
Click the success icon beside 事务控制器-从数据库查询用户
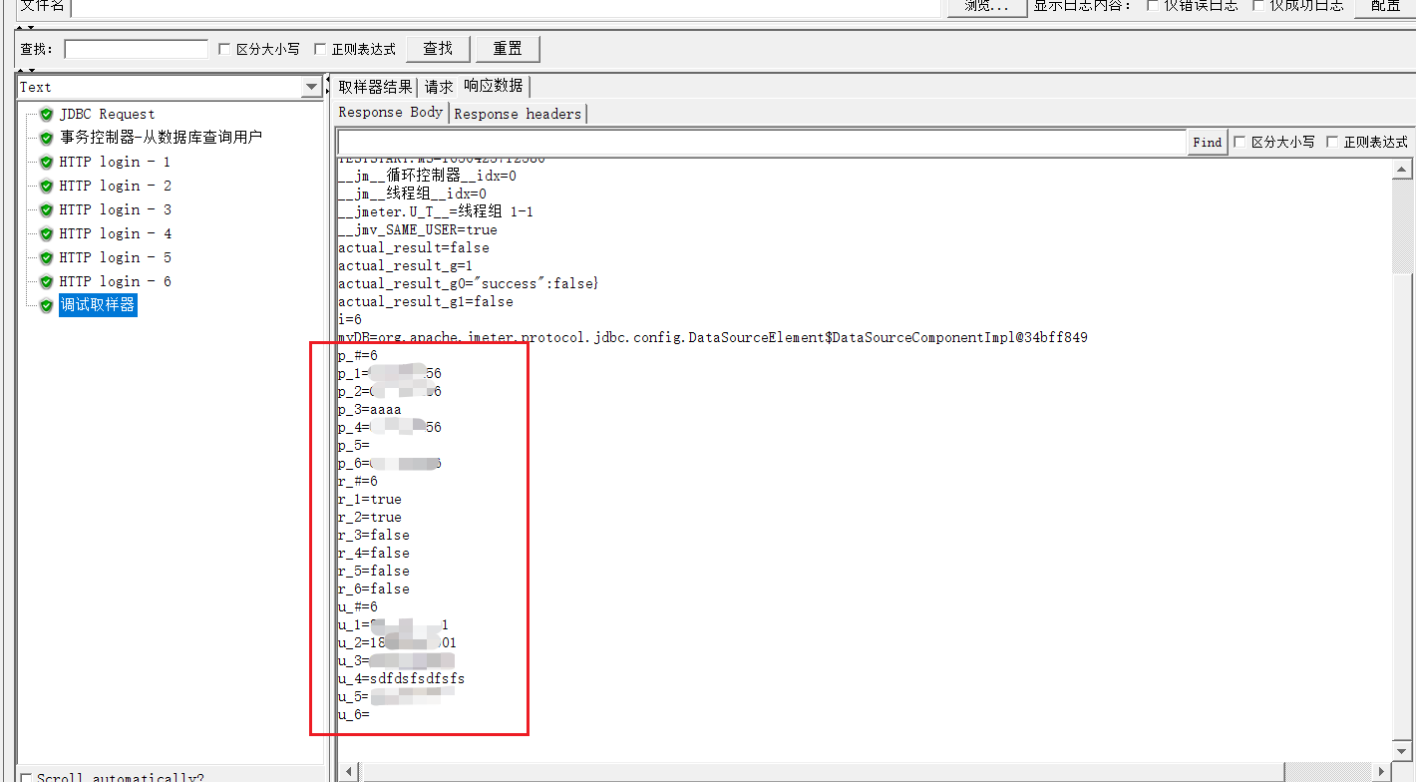point(45,138)
